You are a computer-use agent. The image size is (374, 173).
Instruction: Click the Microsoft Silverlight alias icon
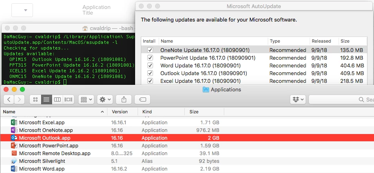pos(14,161)
